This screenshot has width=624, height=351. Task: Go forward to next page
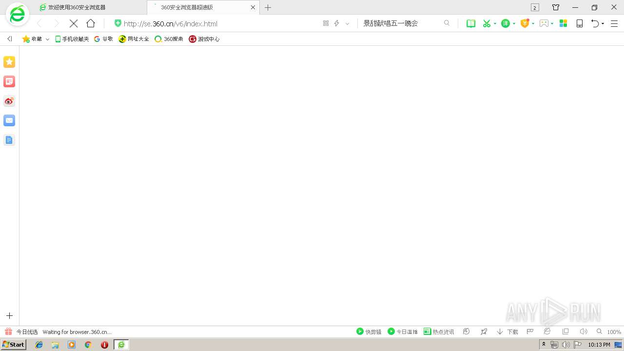tap(56, 23)
